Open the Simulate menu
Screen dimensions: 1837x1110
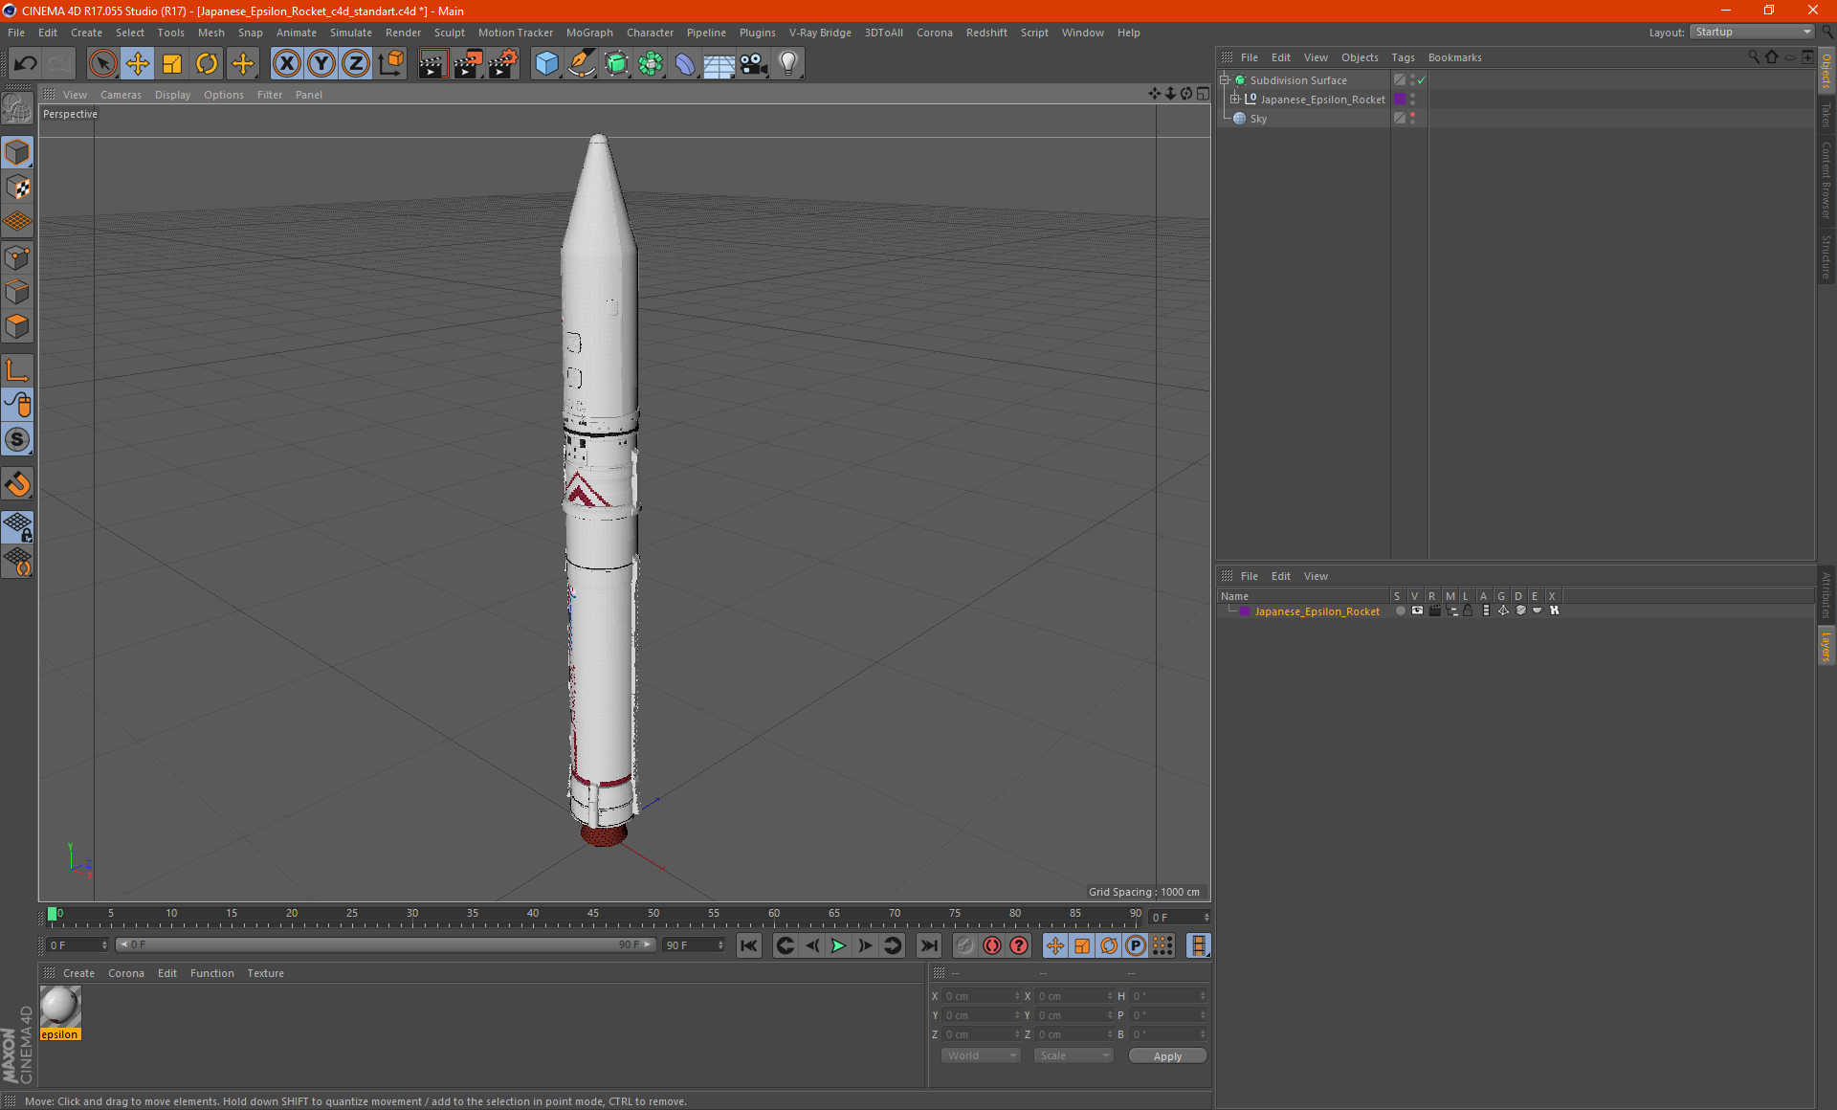click(x=351, y=33)
